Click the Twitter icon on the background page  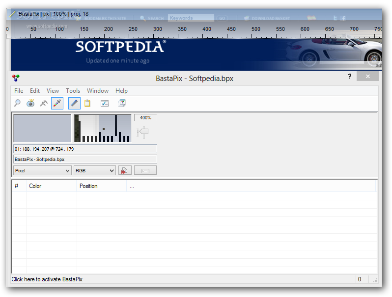pyautogui.click(x=335, y=18)
